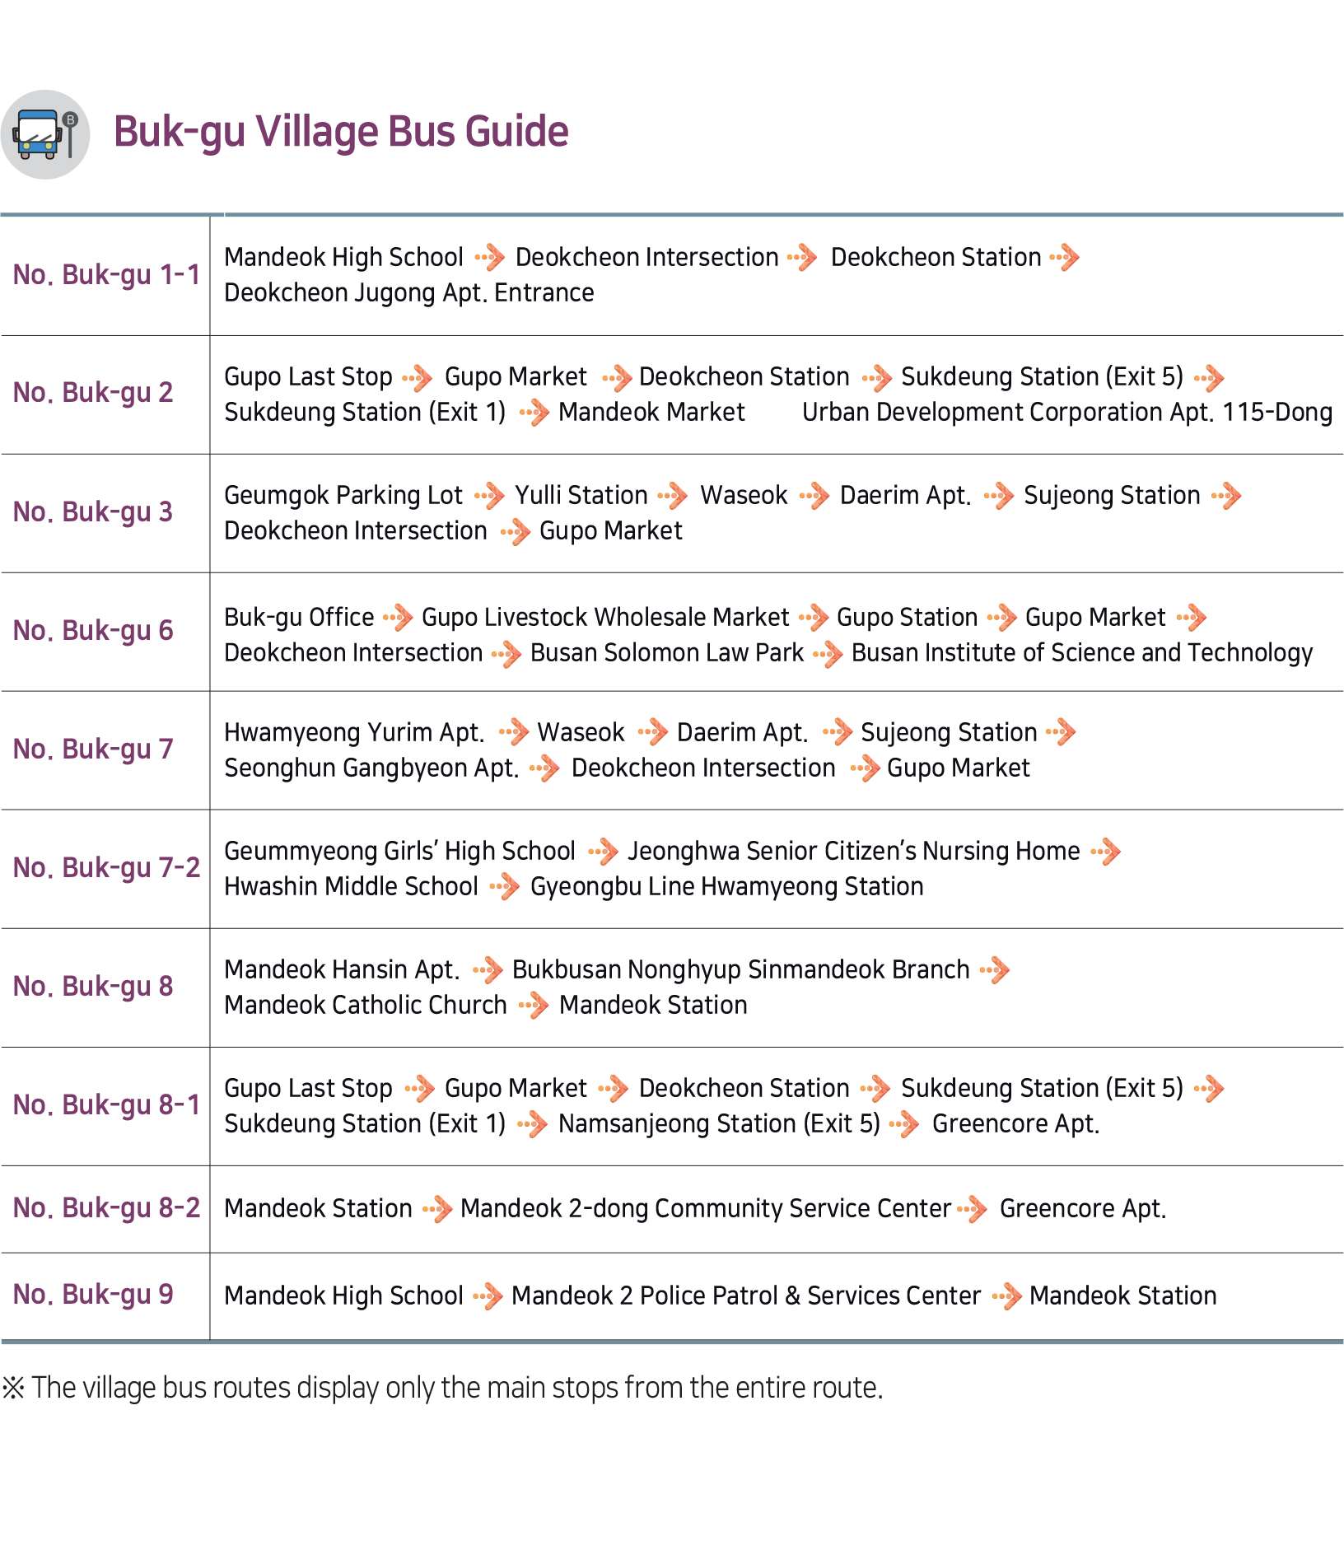The image size is (1344, 1550).
Task: Select the Gyeongbu Line Hwamyeong Station stop
Action: coord(726,887)
